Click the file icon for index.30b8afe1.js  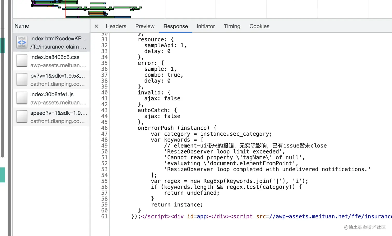pos(22,98)
